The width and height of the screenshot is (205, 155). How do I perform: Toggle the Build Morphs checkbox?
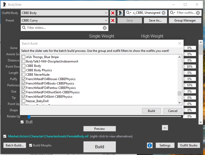[30, 145]
